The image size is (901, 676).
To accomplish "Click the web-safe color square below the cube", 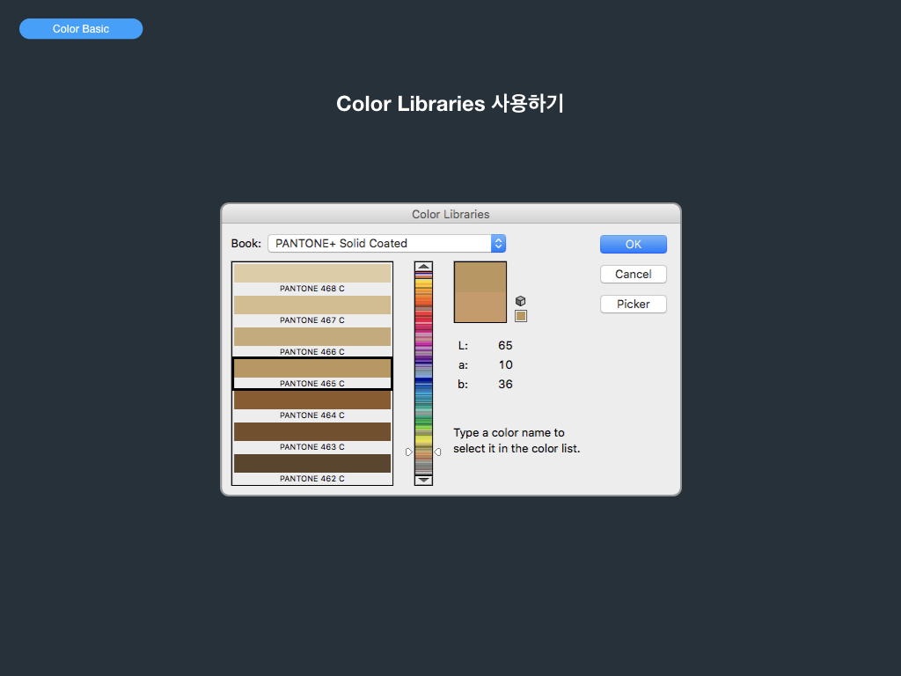I will (x=520, y=316).
